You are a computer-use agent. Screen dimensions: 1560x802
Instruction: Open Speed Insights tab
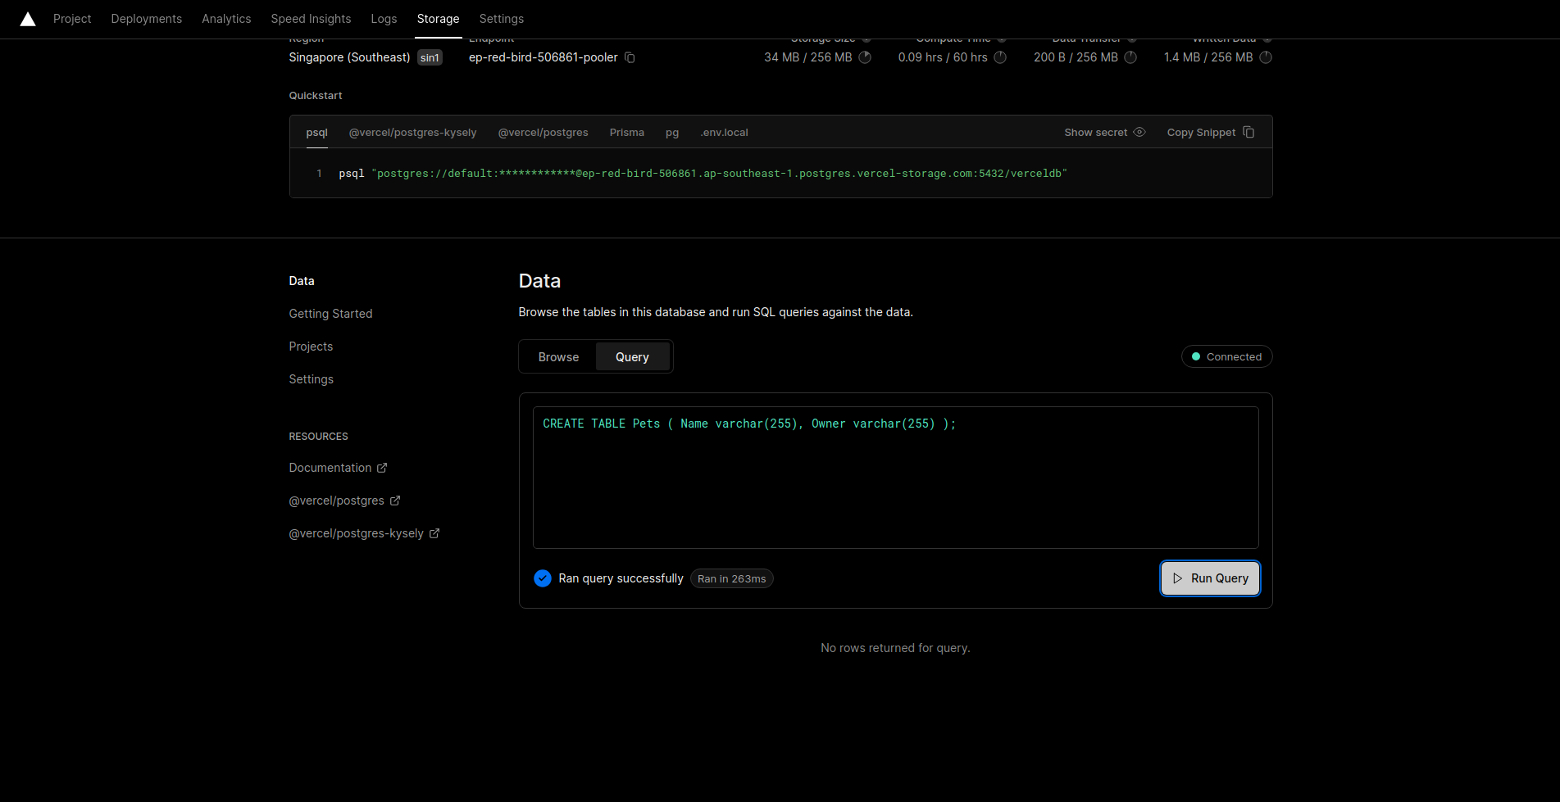pyautogui.click(x=311, y=19)
